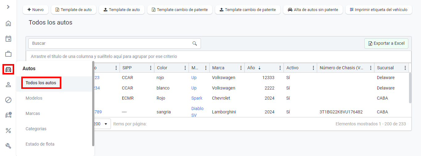
Task: Click the briefcase icon in the sidebar
Action: click(8, 54)
